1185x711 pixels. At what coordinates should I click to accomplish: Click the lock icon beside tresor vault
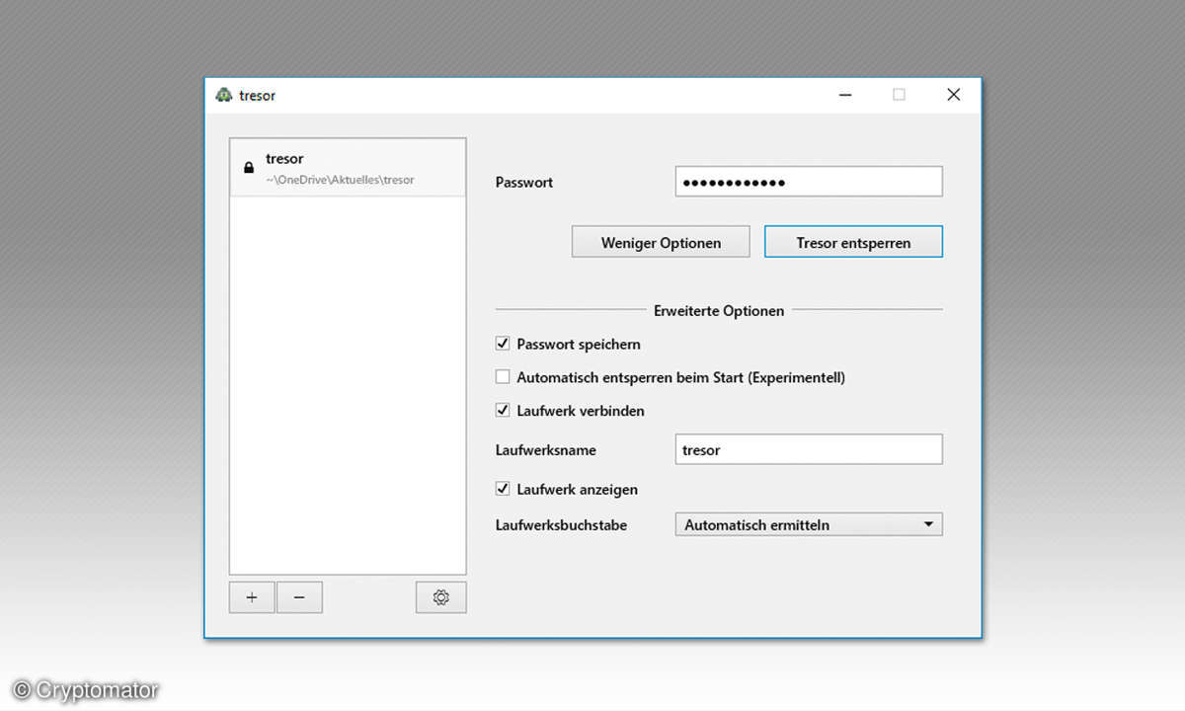tap(249, 168)
